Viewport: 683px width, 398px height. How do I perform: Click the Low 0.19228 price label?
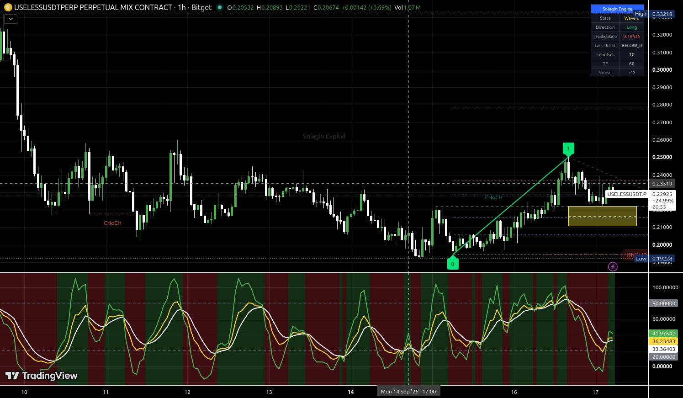pos(655,259)
